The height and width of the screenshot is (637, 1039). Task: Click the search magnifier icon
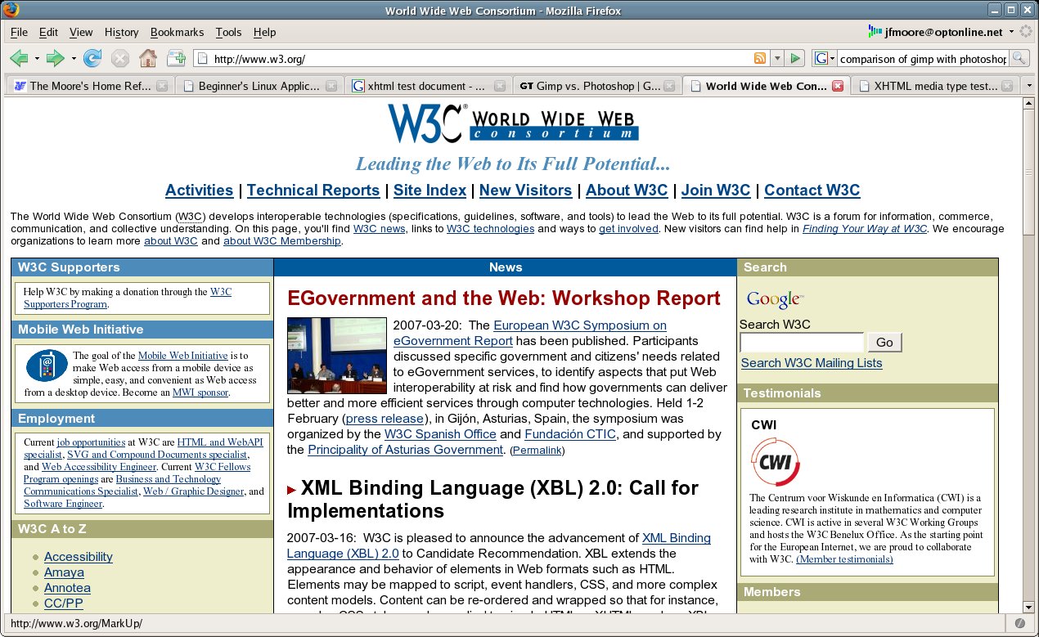tap(1019, 58)
